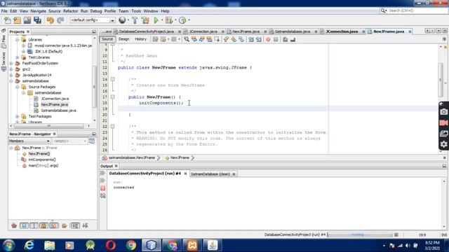Click the Clean and Build Project icon
The image size is (449, 252).
tap(145, 20)
